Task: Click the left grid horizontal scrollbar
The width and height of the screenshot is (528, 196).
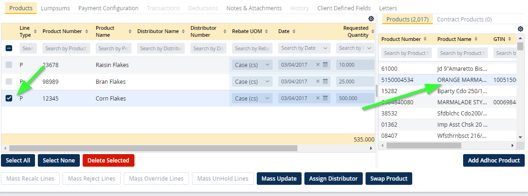Action: [x=149, y=148]
